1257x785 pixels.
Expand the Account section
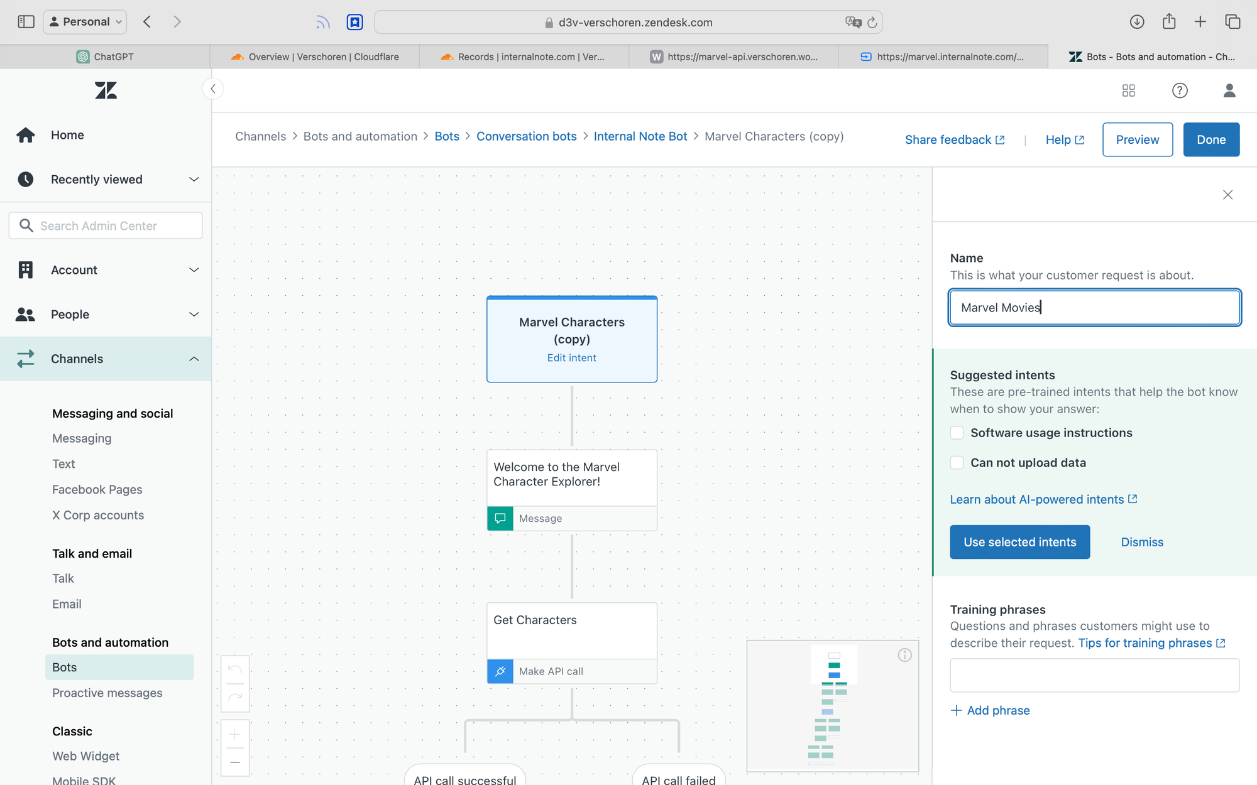pyautogui.click(x=194, y=270)
